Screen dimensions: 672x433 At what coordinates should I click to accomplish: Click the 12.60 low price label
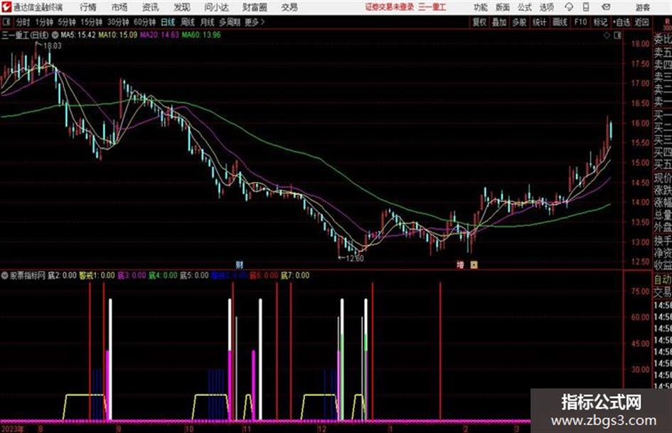[x=355, y=258]
